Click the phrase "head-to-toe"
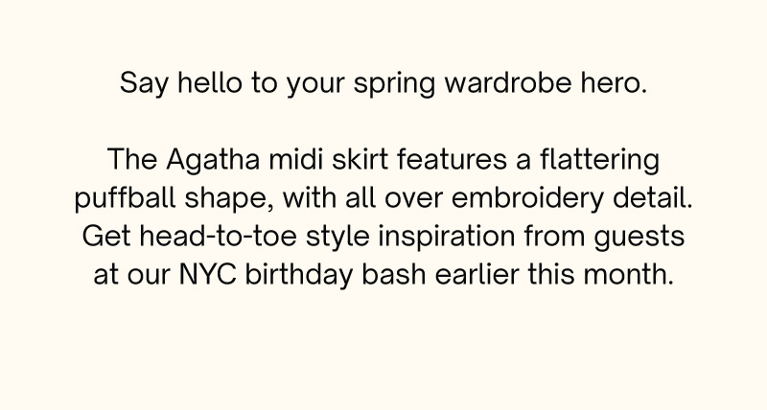 point(219,236)
